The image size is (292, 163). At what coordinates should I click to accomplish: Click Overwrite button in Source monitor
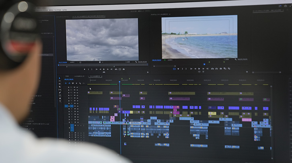pos(120,69)
